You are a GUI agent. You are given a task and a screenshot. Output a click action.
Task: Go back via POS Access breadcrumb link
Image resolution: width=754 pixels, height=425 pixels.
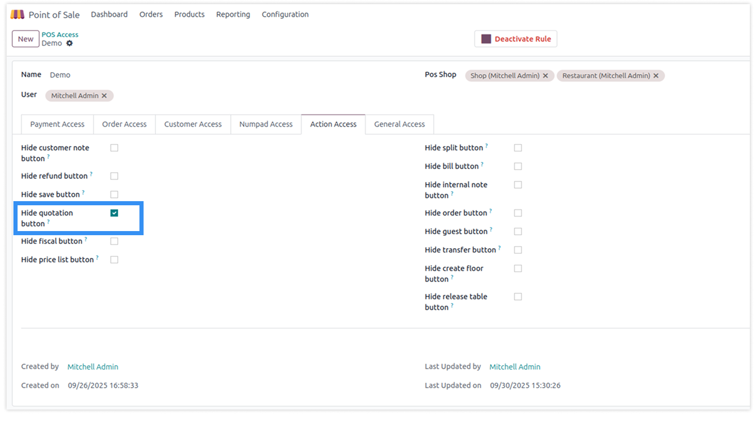click(60, 35)
